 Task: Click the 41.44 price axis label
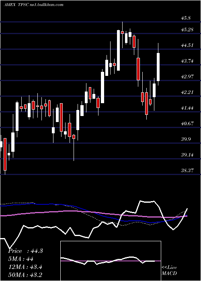coord(187,108)
